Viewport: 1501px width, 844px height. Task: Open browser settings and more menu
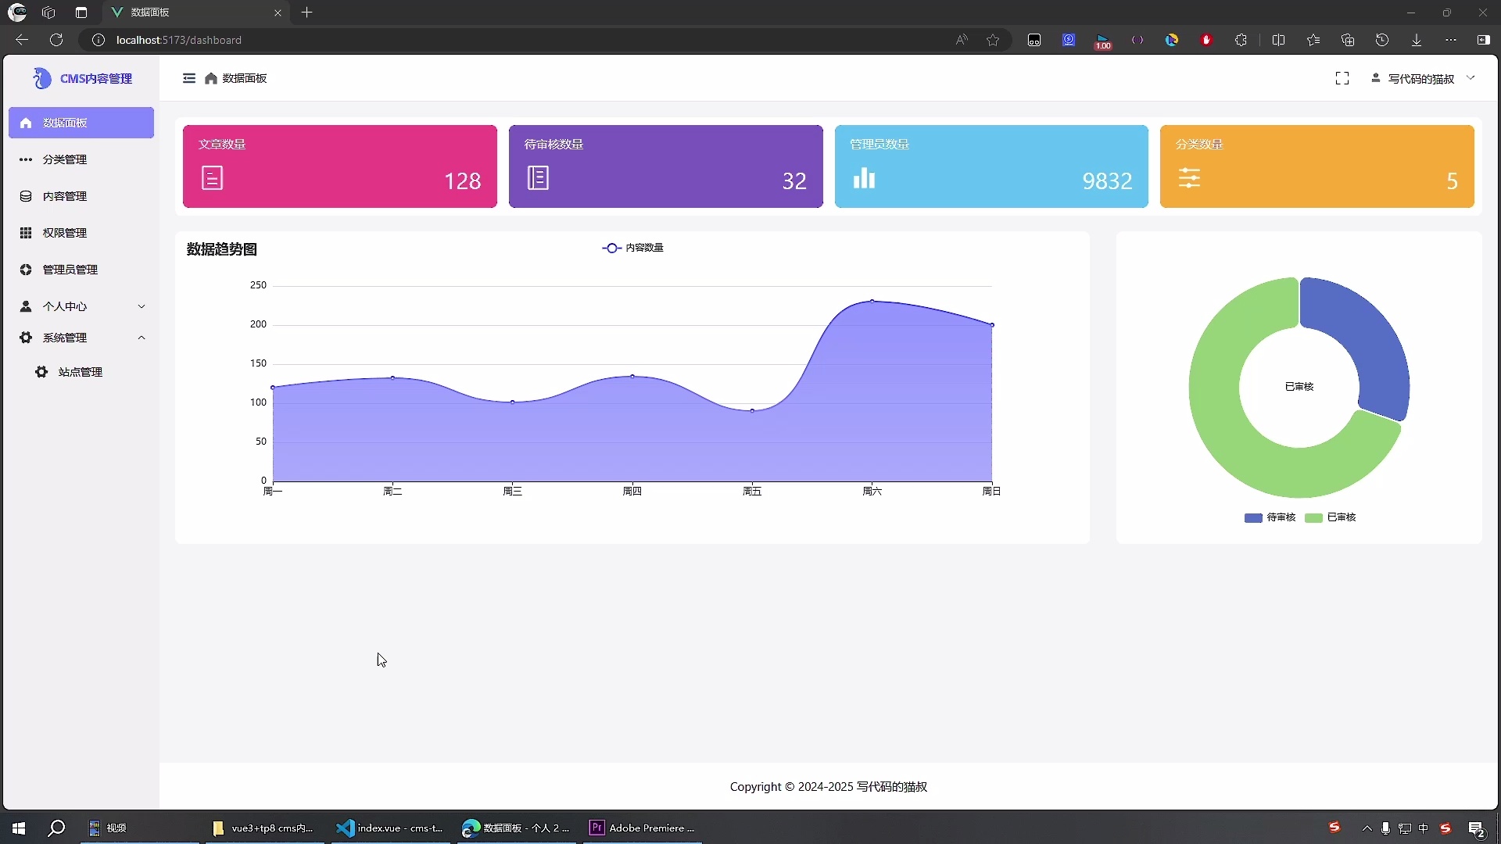click(x=1451, y=40)
